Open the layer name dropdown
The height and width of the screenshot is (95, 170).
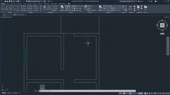[77, 6]
